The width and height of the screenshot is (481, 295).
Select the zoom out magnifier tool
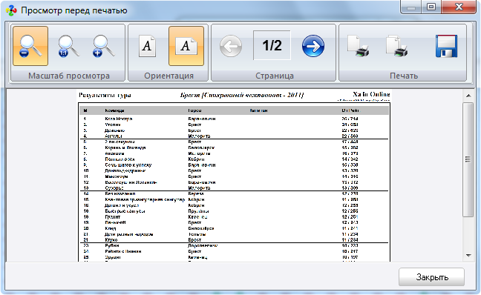coord(30,46)
